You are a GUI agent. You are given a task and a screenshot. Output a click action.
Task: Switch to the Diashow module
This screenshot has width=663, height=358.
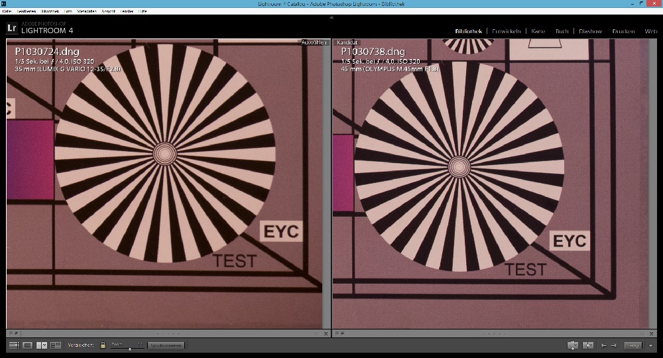590,31
